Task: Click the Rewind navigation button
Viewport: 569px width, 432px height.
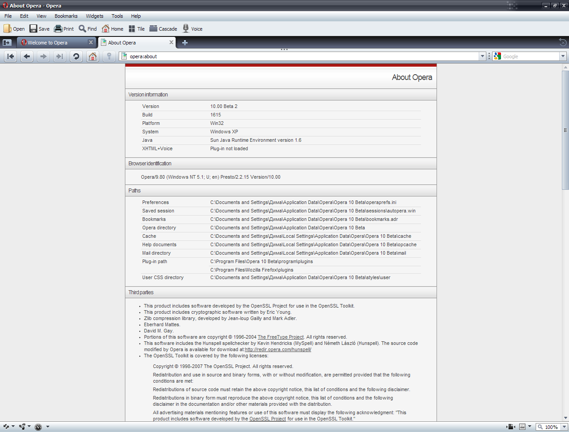Action: 11,56
